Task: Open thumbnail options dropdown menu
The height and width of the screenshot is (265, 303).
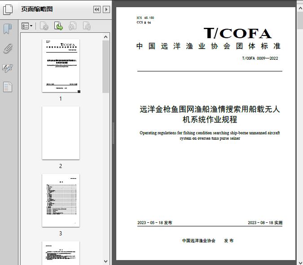Action: 27,26
